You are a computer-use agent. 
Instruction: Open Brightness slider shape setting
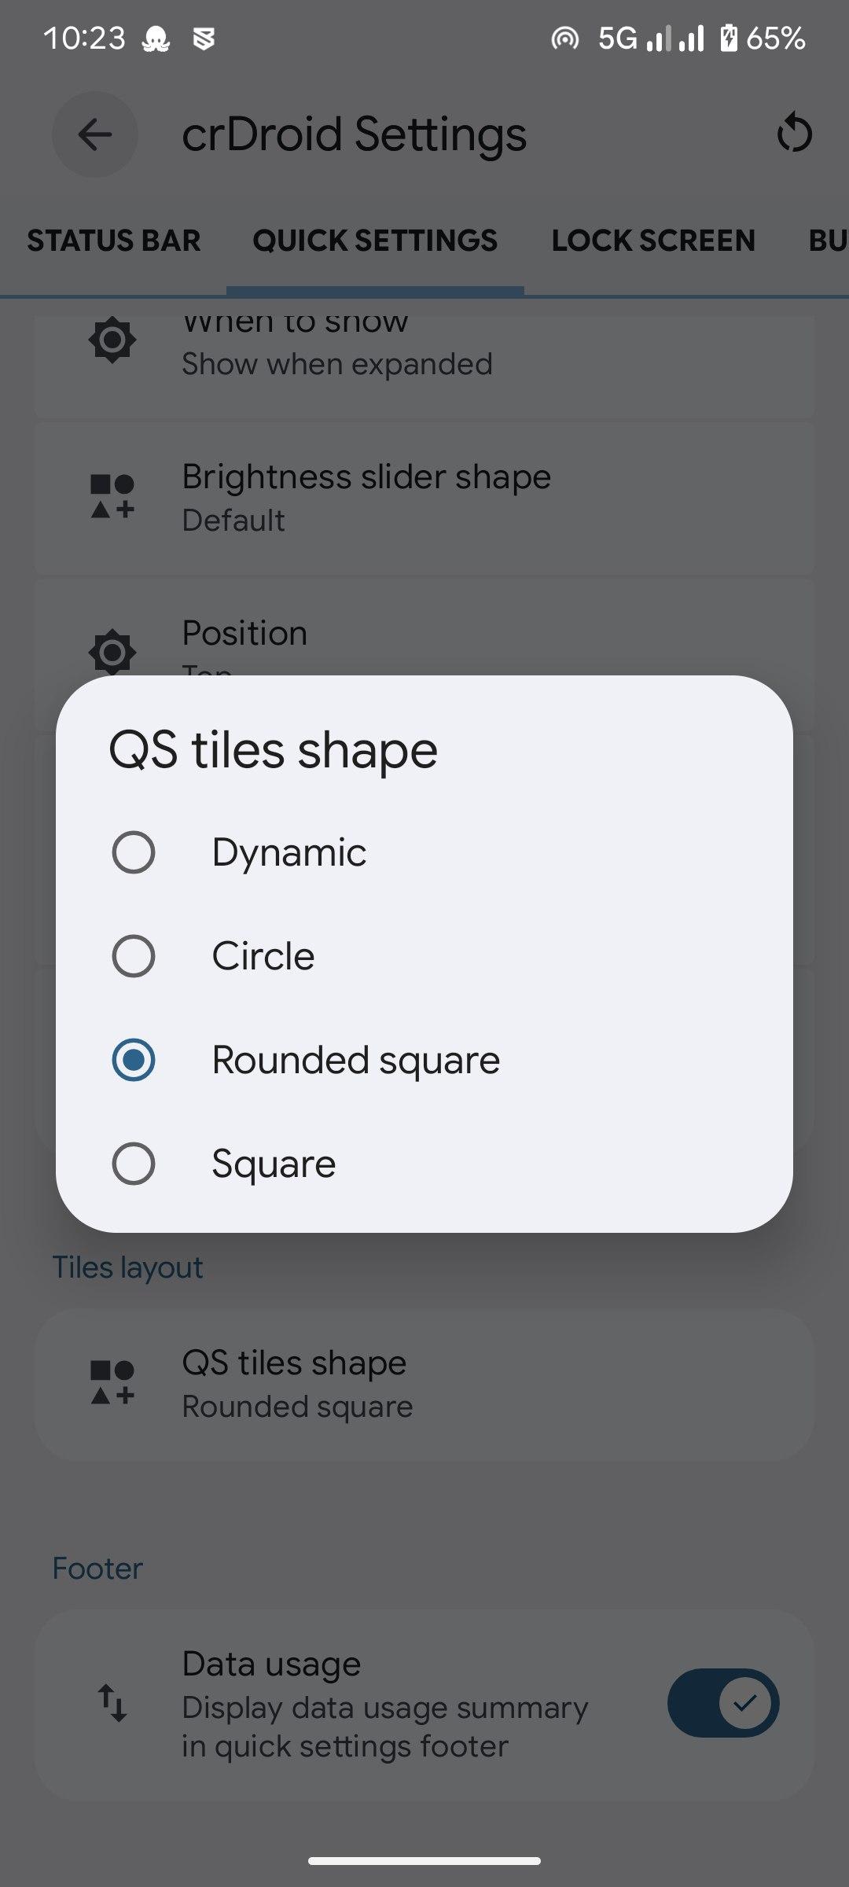[x=424, y=498]
